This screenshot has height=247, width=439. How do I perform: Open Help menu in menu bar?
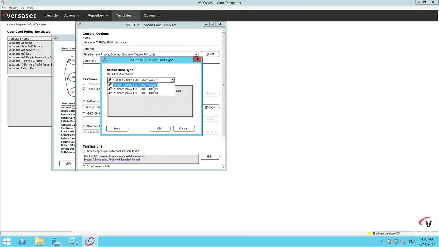[x=30, y=8]
